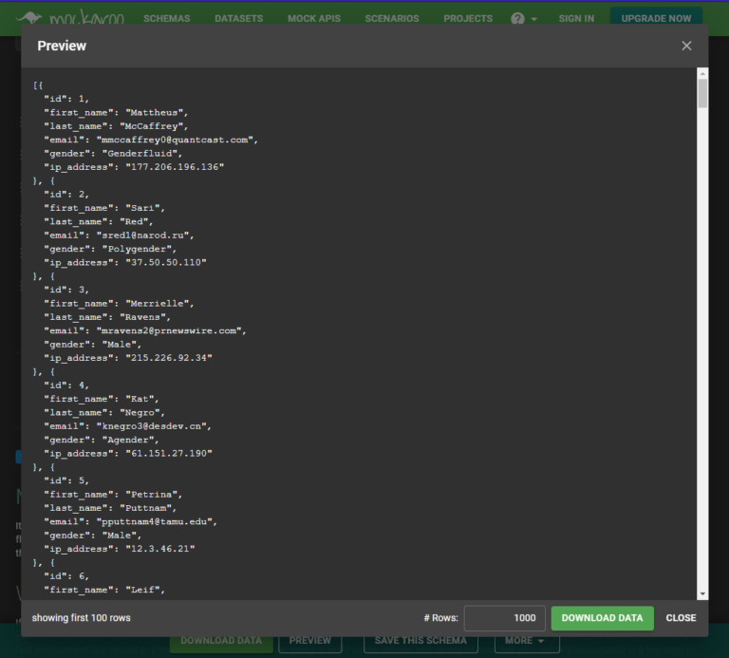Click the SIGN IN link
This screenshot has width=729, height=658.
point(576,19)
